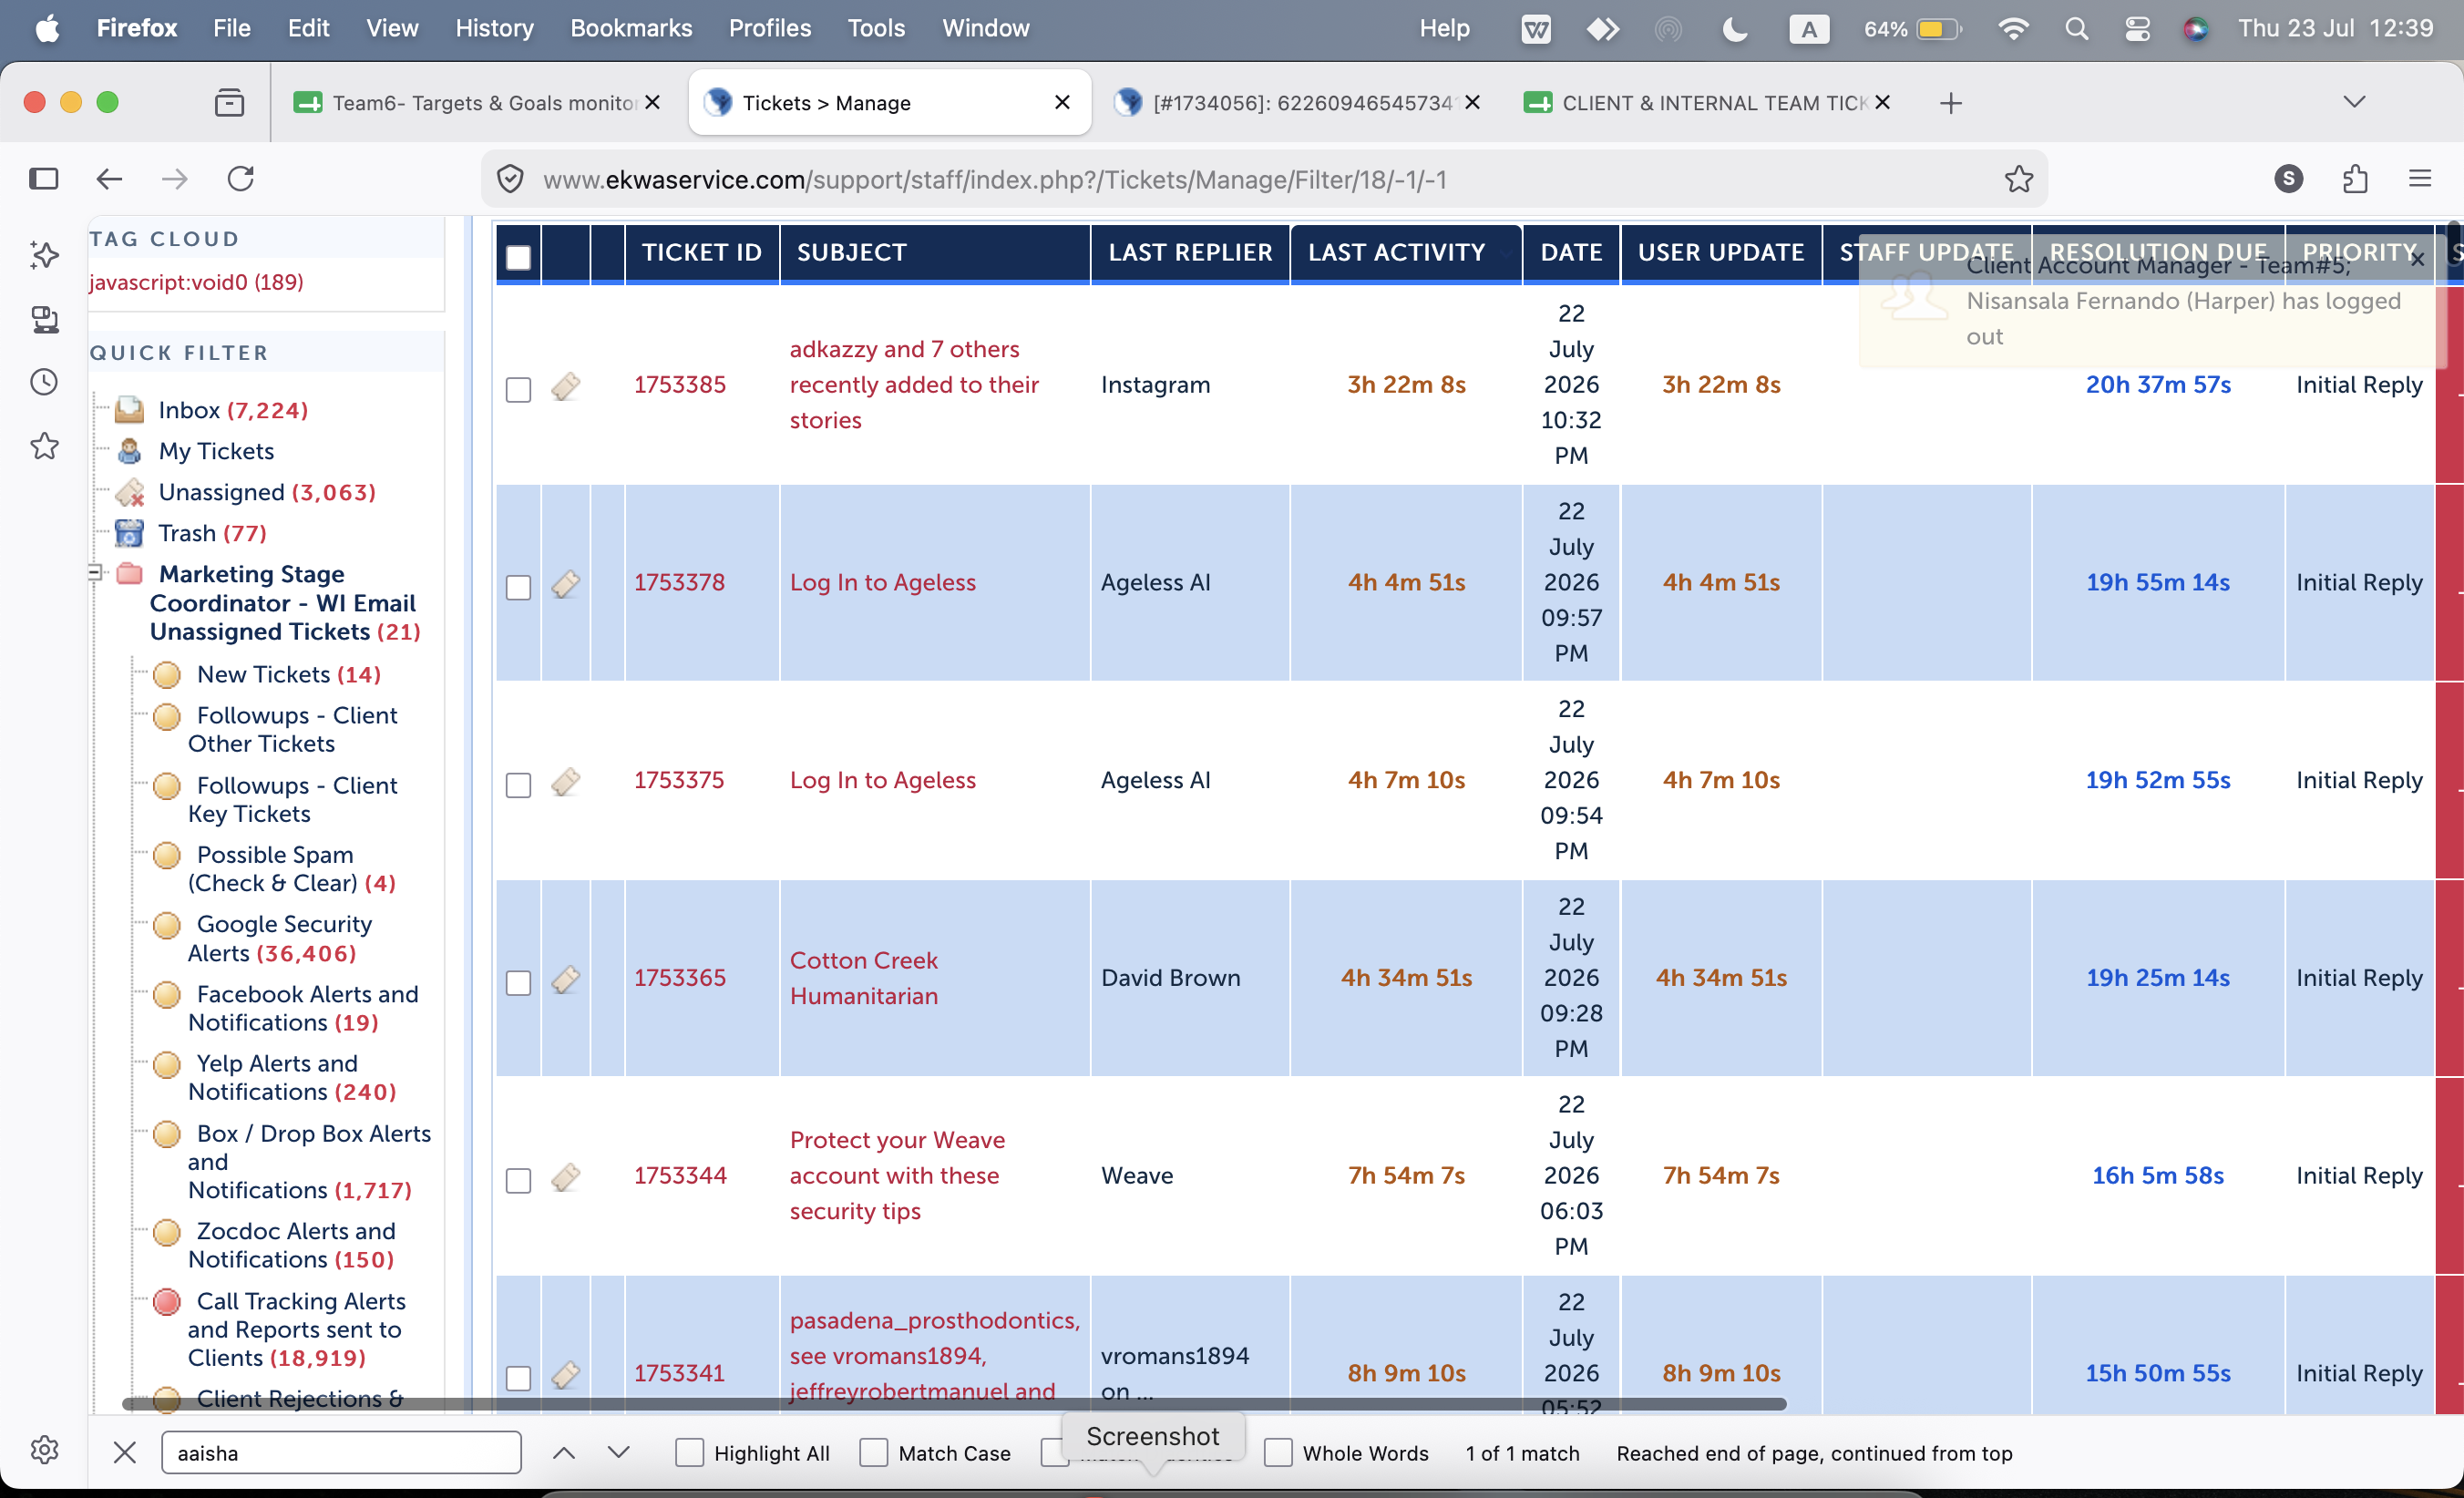Image resolution: width=2464 pixels, height=1498 pixels.
Task: Open the Firefox application hamburger menu
Action: pyautogui.click(x=2420, y=179)
